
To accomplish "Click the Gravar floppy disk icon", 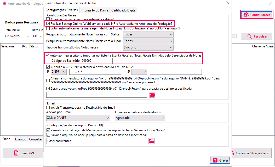I will point(215,160).
